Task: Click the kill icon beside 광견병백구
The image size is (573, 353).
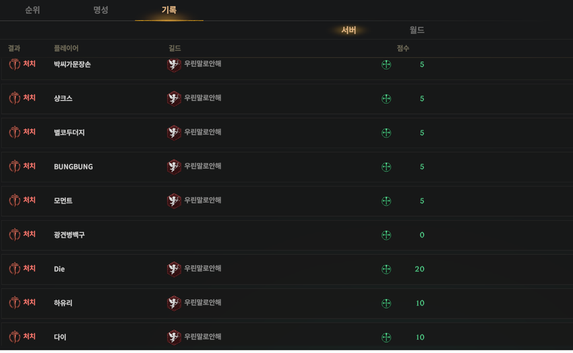Action: (x=15, y=234)
